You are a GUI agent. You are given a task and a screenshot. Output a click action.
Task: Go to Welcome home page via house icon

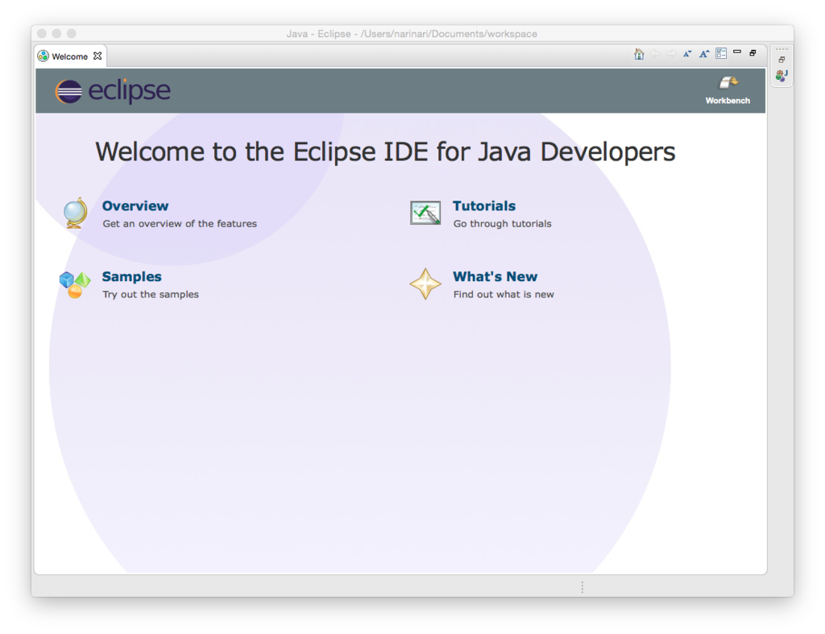(639, 54)
